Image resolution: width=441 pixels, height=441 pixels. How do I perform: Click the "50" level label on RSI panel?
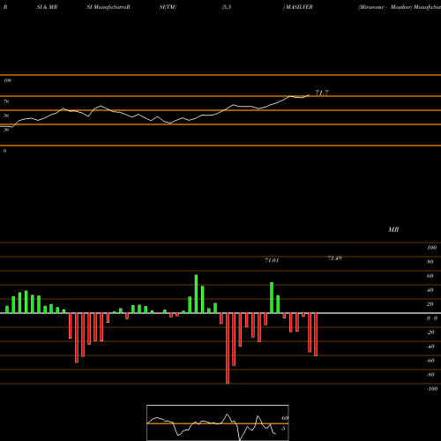pos(6,116)
